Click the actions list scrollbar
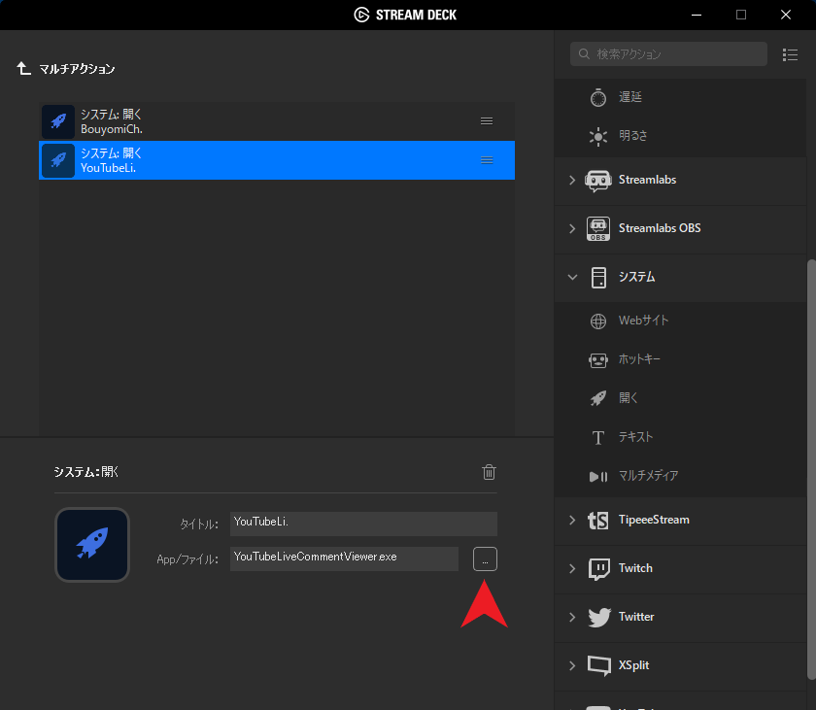 pos(811,469)
